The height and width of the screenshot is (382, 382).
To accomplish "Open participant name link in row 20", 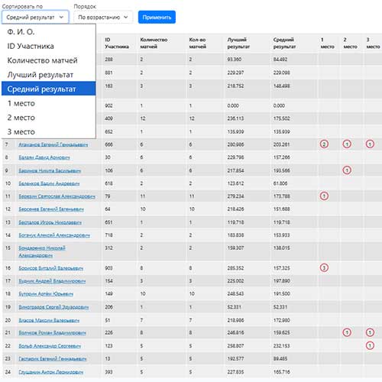I will coord(49,320).
